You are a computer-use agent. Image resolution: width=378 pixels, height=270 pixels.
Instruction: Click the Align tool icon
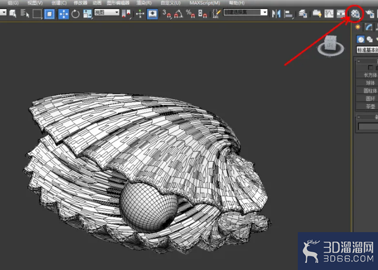pos(288,14)
